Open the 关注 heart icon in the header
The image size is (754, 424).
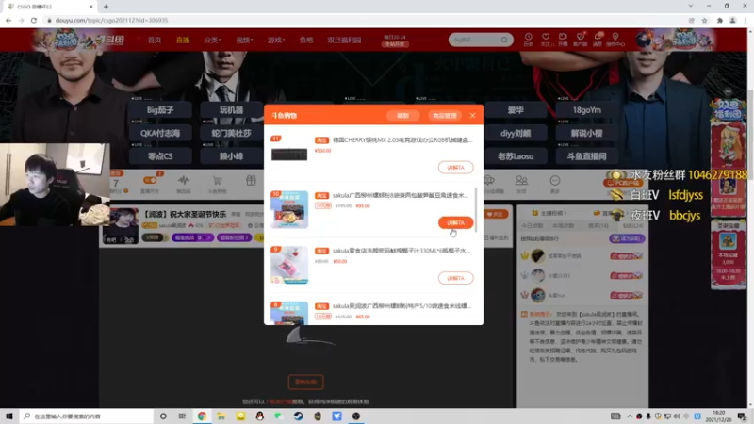[546, 40]
